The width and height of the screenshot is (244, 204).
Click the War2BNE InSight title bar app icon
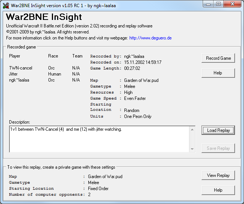click(x=6, y=6)
